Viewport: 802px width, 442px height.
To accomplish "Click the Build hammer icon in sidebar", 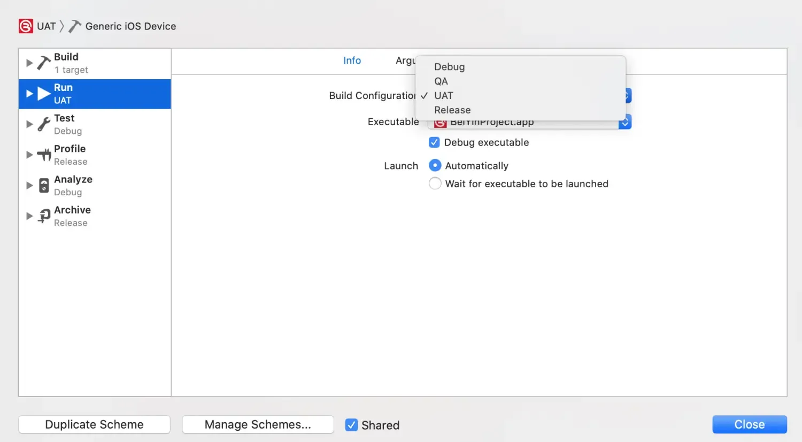I will coord(43,62).
